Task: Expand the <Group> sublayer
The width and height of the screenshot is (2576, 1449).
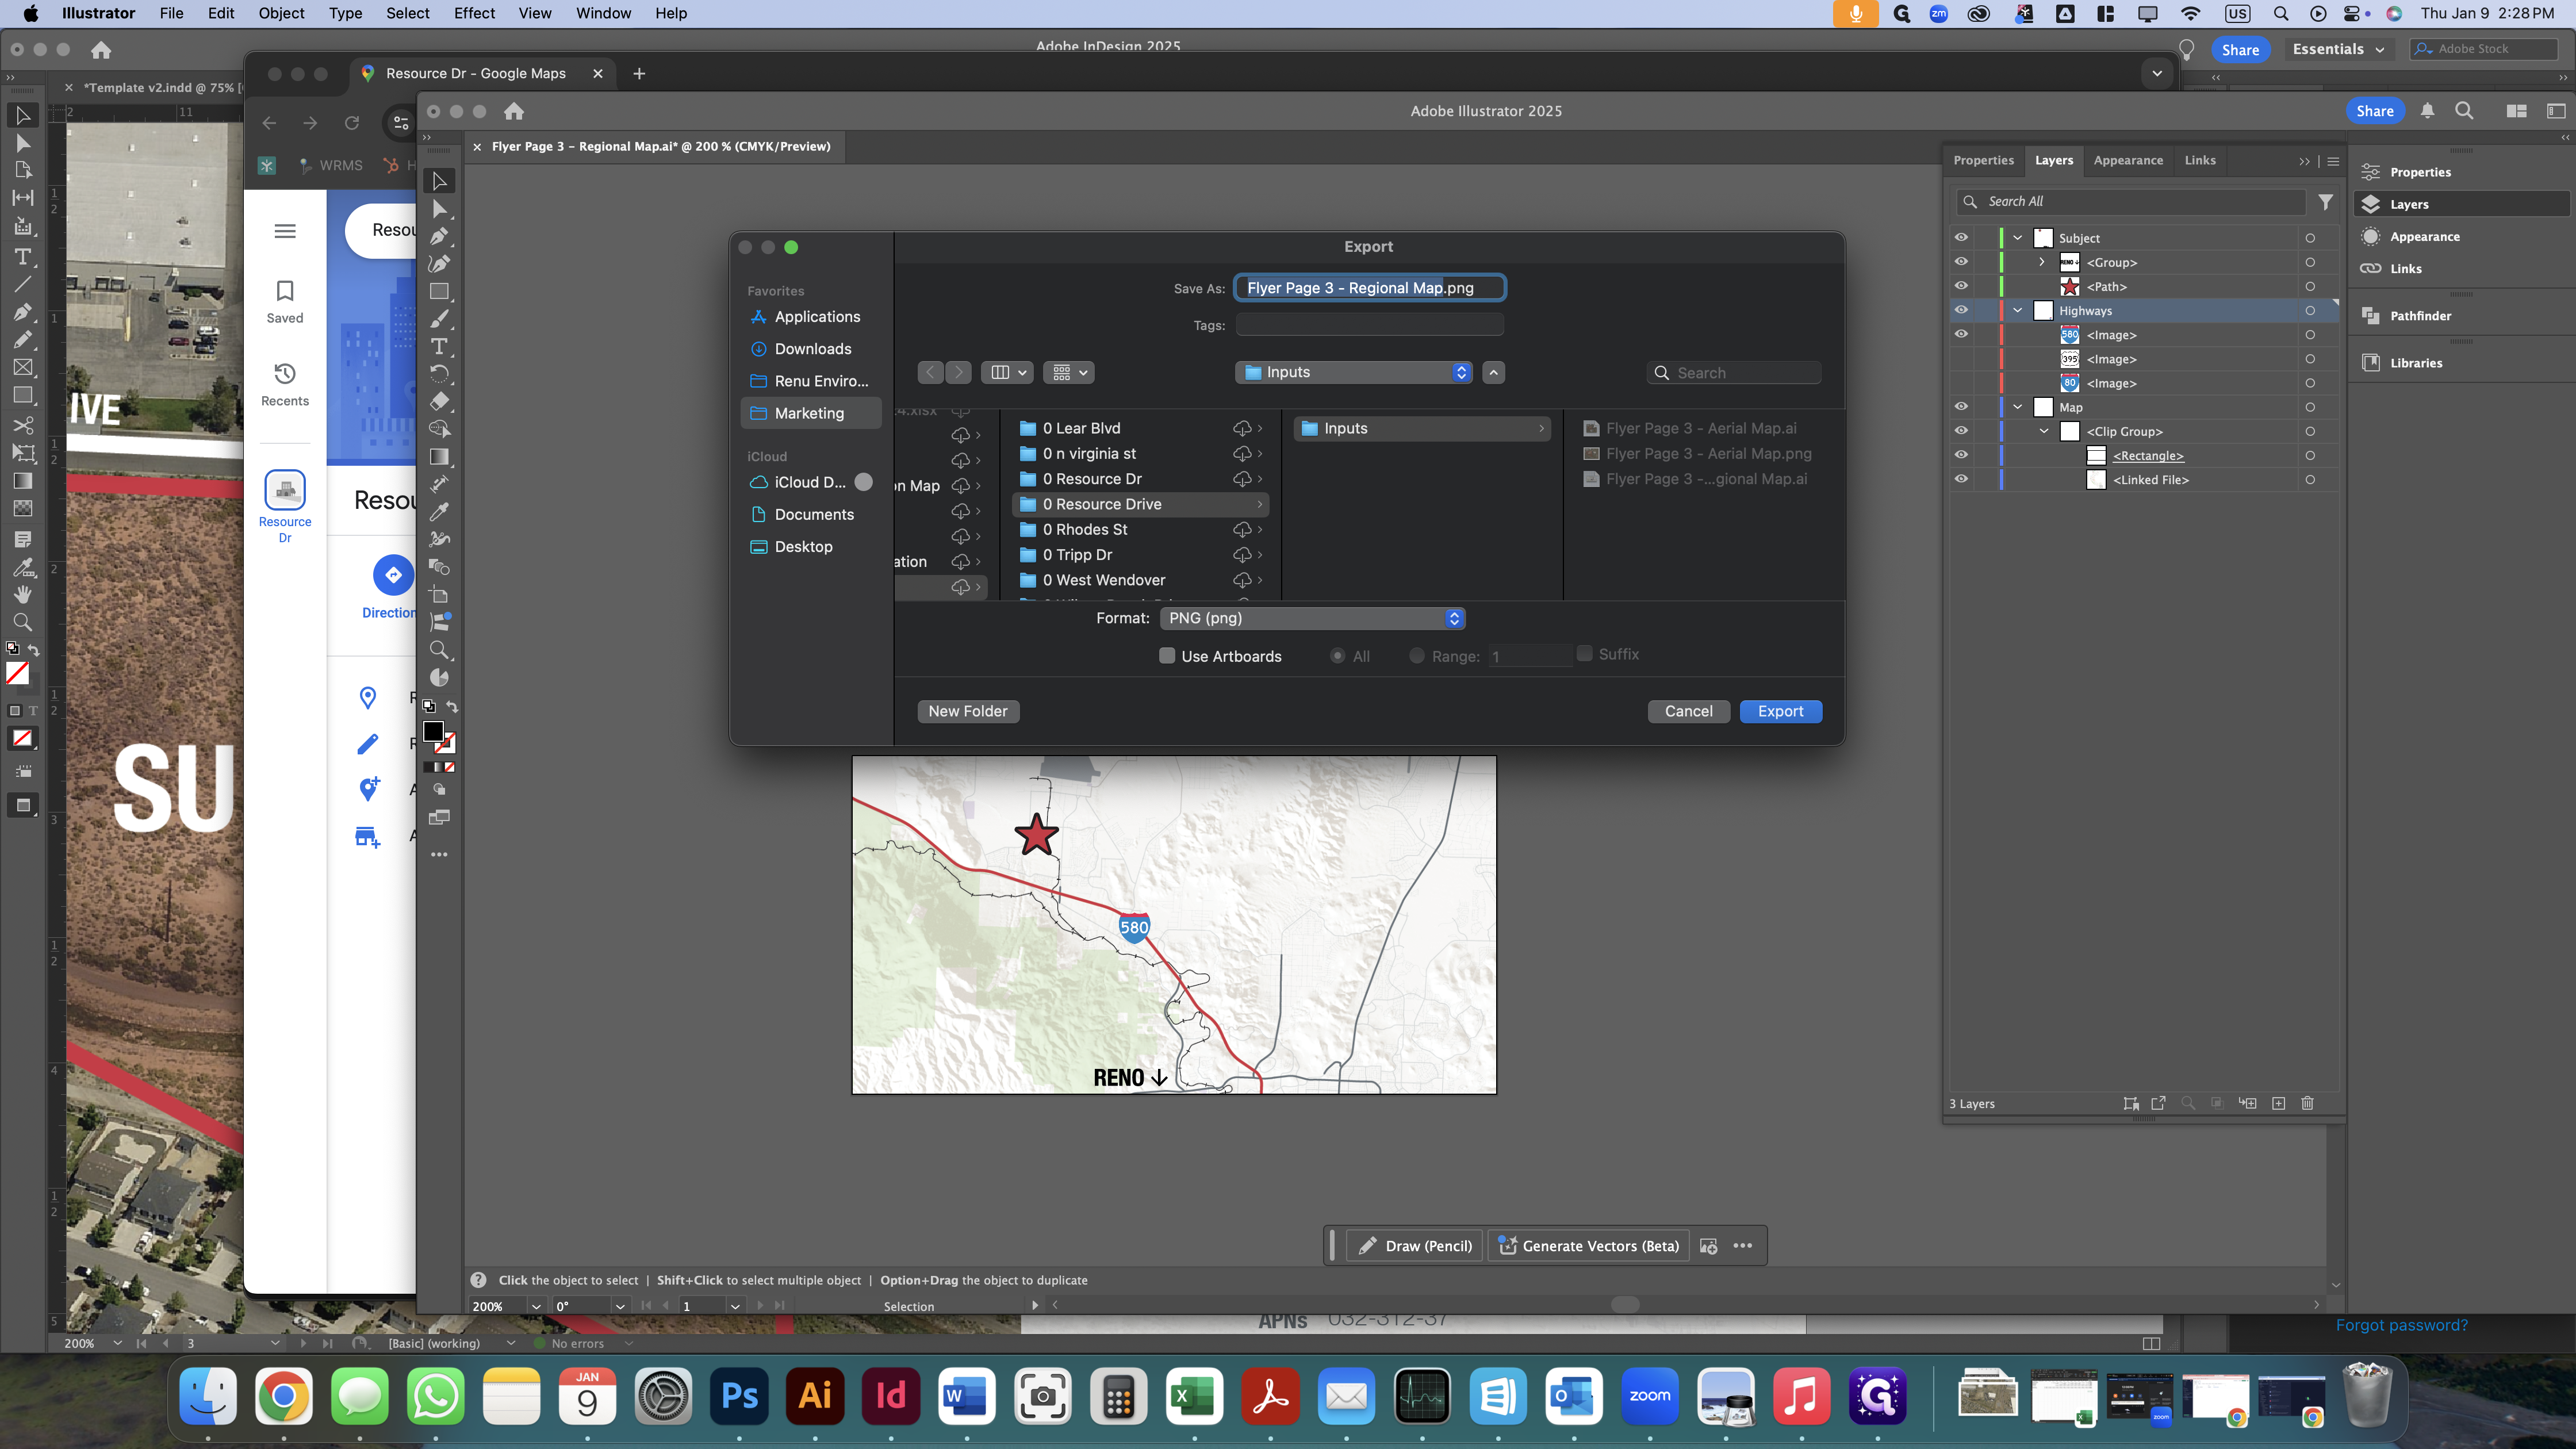Action: pos(2042,262)
